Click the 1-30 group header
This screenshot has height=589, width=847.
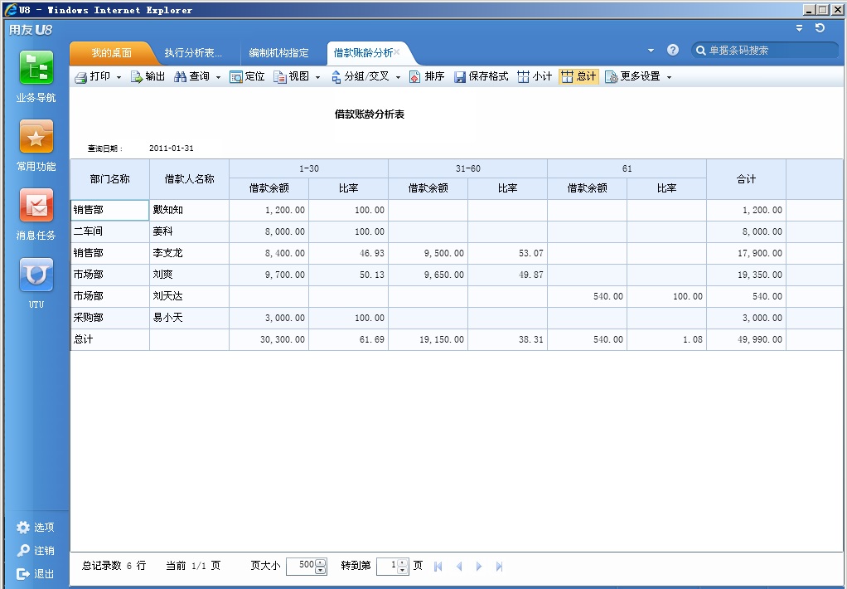coord(308,168)
